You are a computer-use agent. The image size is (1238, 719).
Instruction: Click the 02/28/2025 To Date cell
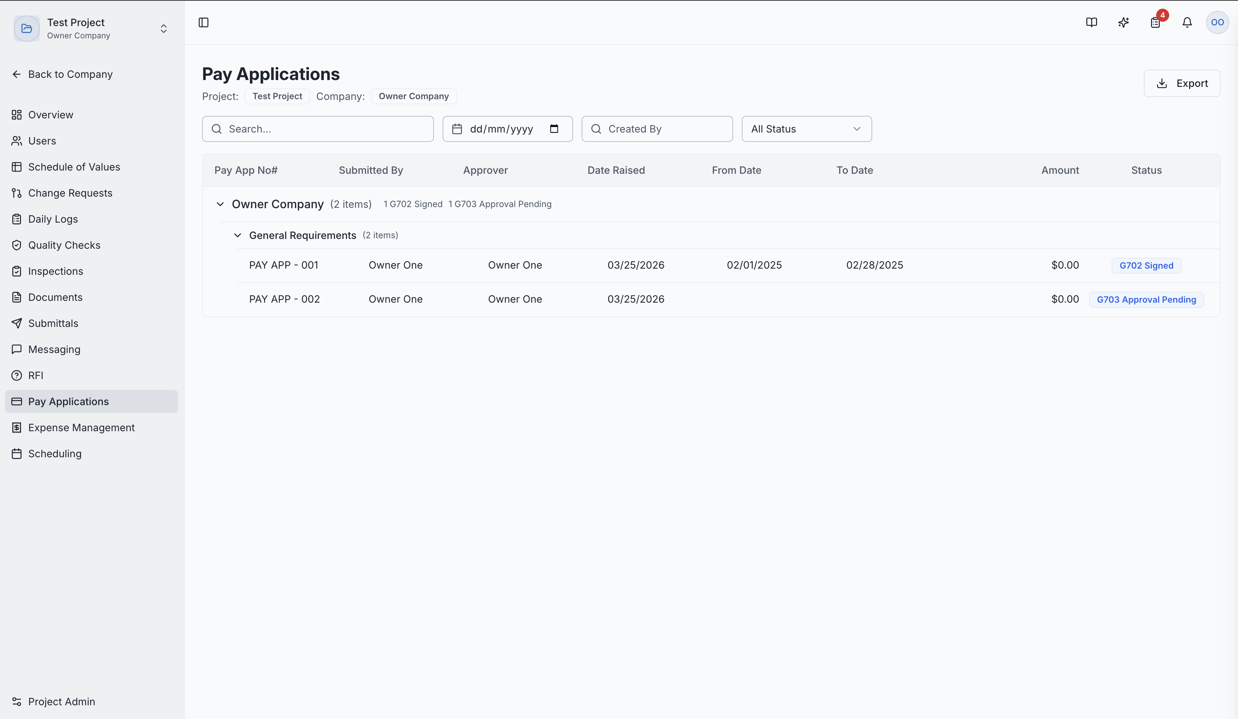coord(874,265)
